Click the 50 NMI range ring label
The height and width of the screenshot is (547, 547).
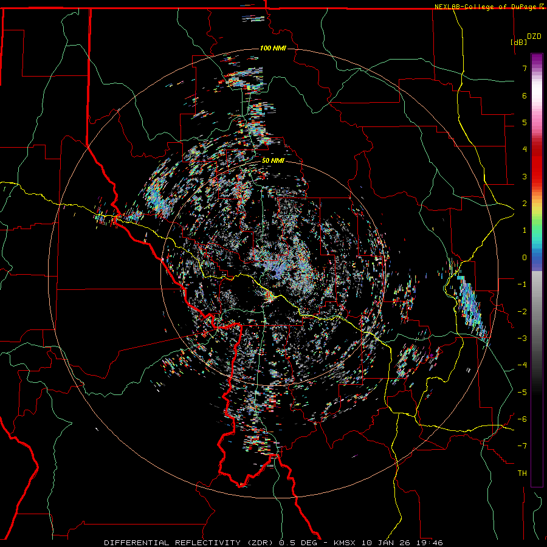(x=273, y=160)
